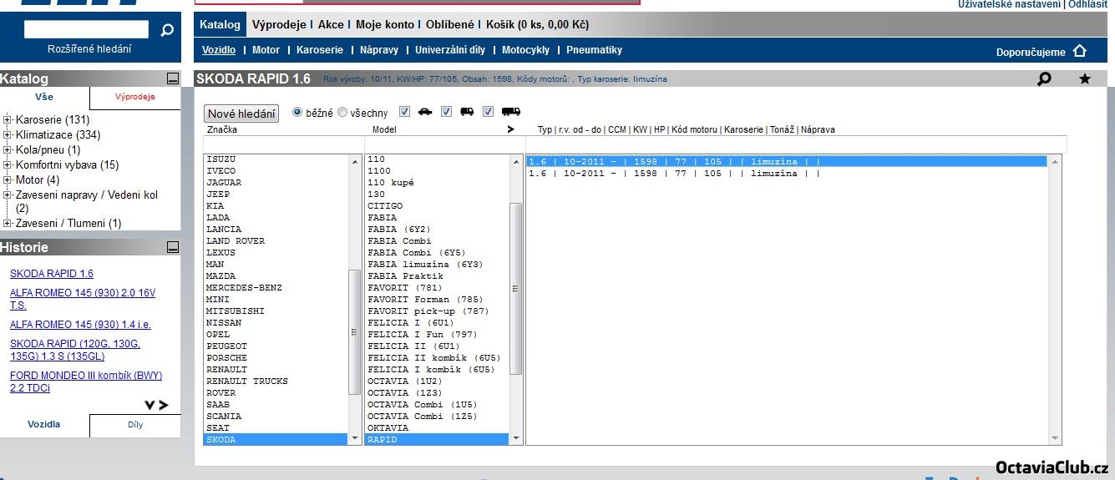
Task: Open ALFA ROMEO 145 (930) 1.4 i.e. history link
Action: click(x=80, y=325)
